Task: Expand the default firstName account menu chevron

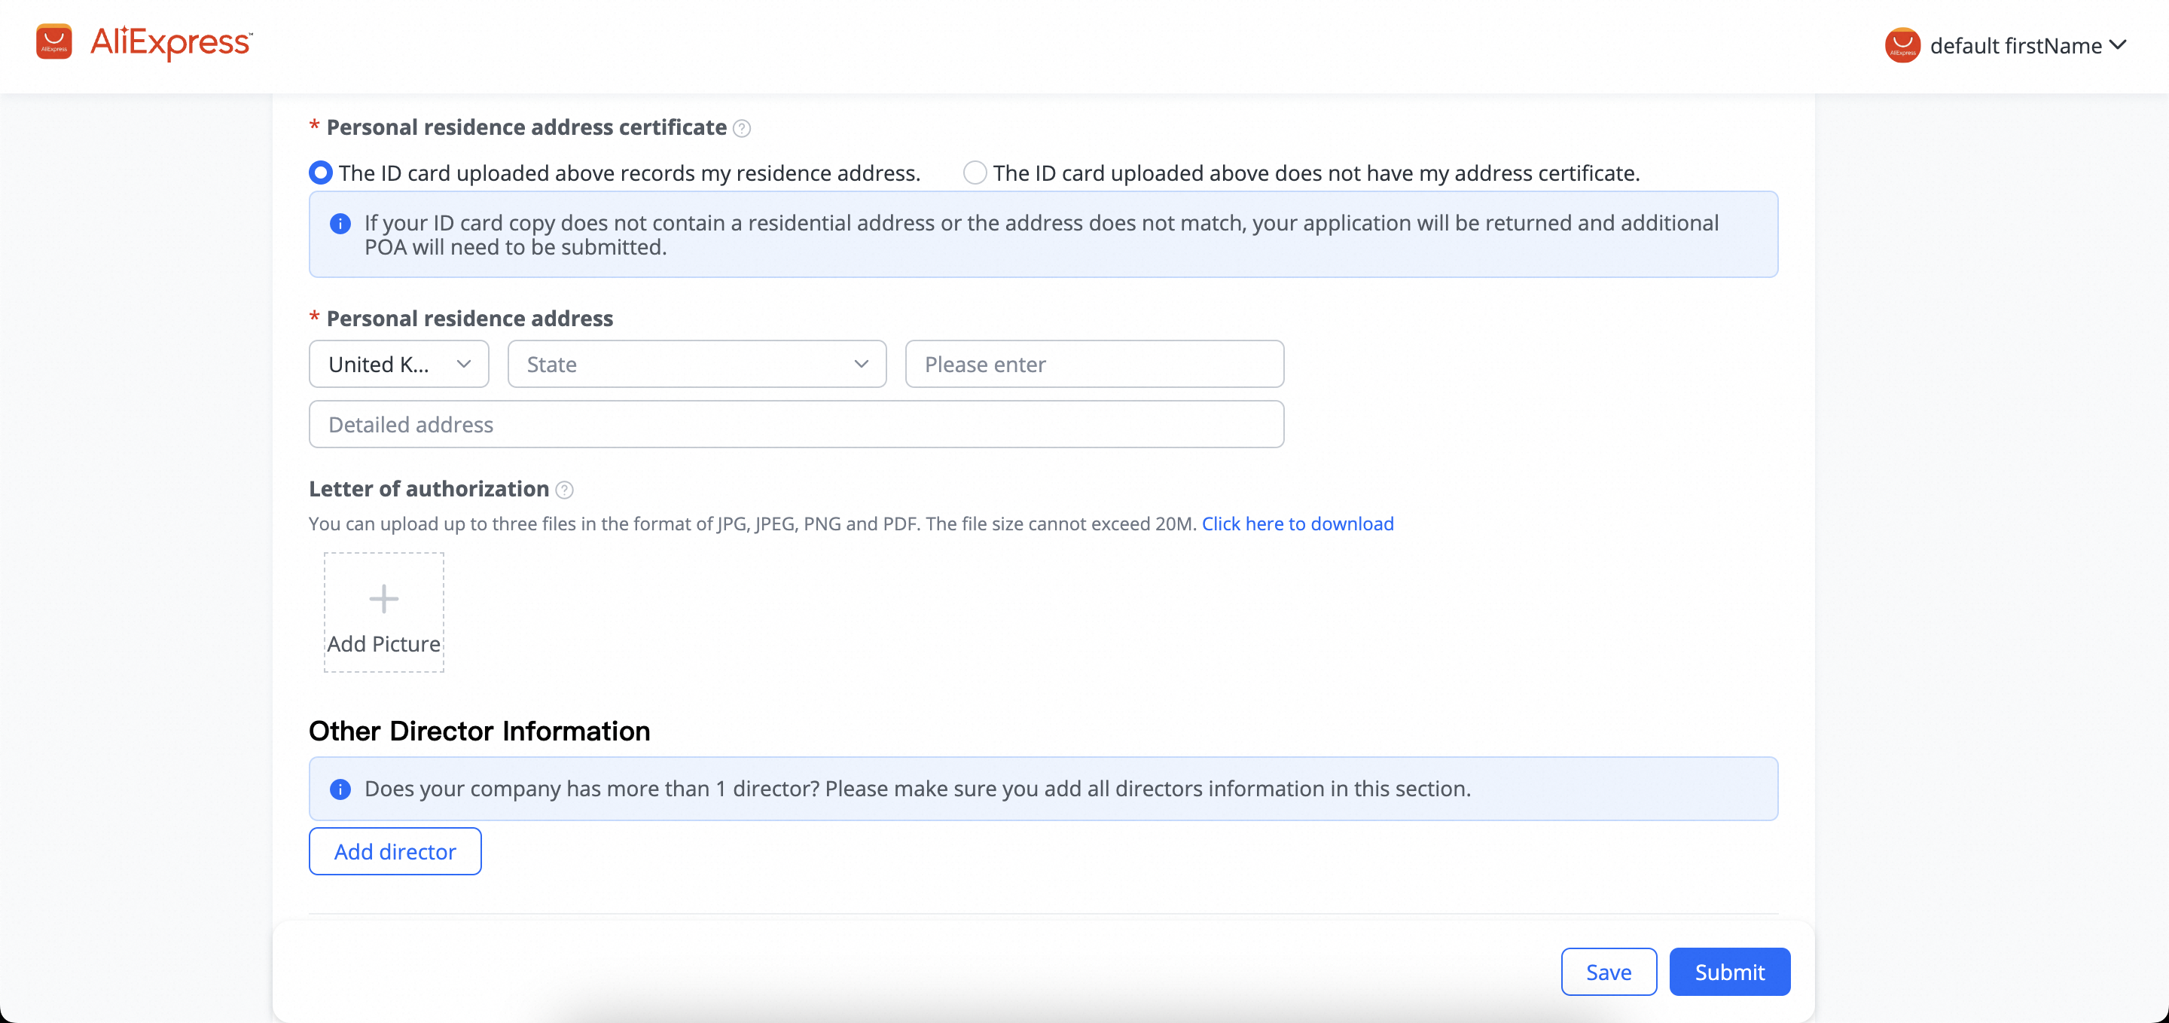Action: 2118,45
